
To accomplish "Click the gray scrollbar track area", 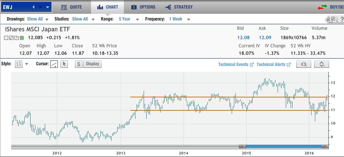I will (x=125, y=146).
